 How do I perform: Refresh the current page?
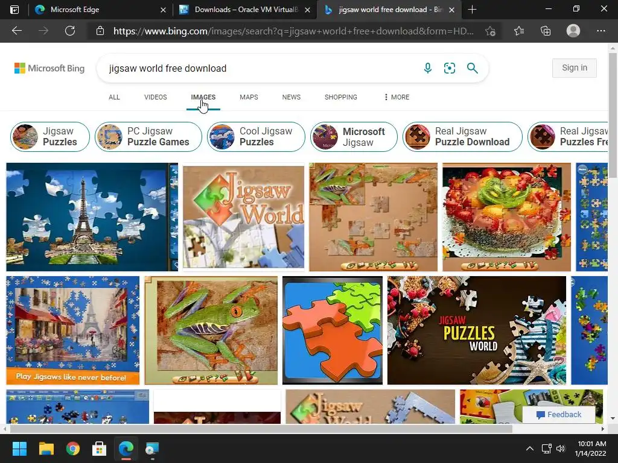point(70,31)
